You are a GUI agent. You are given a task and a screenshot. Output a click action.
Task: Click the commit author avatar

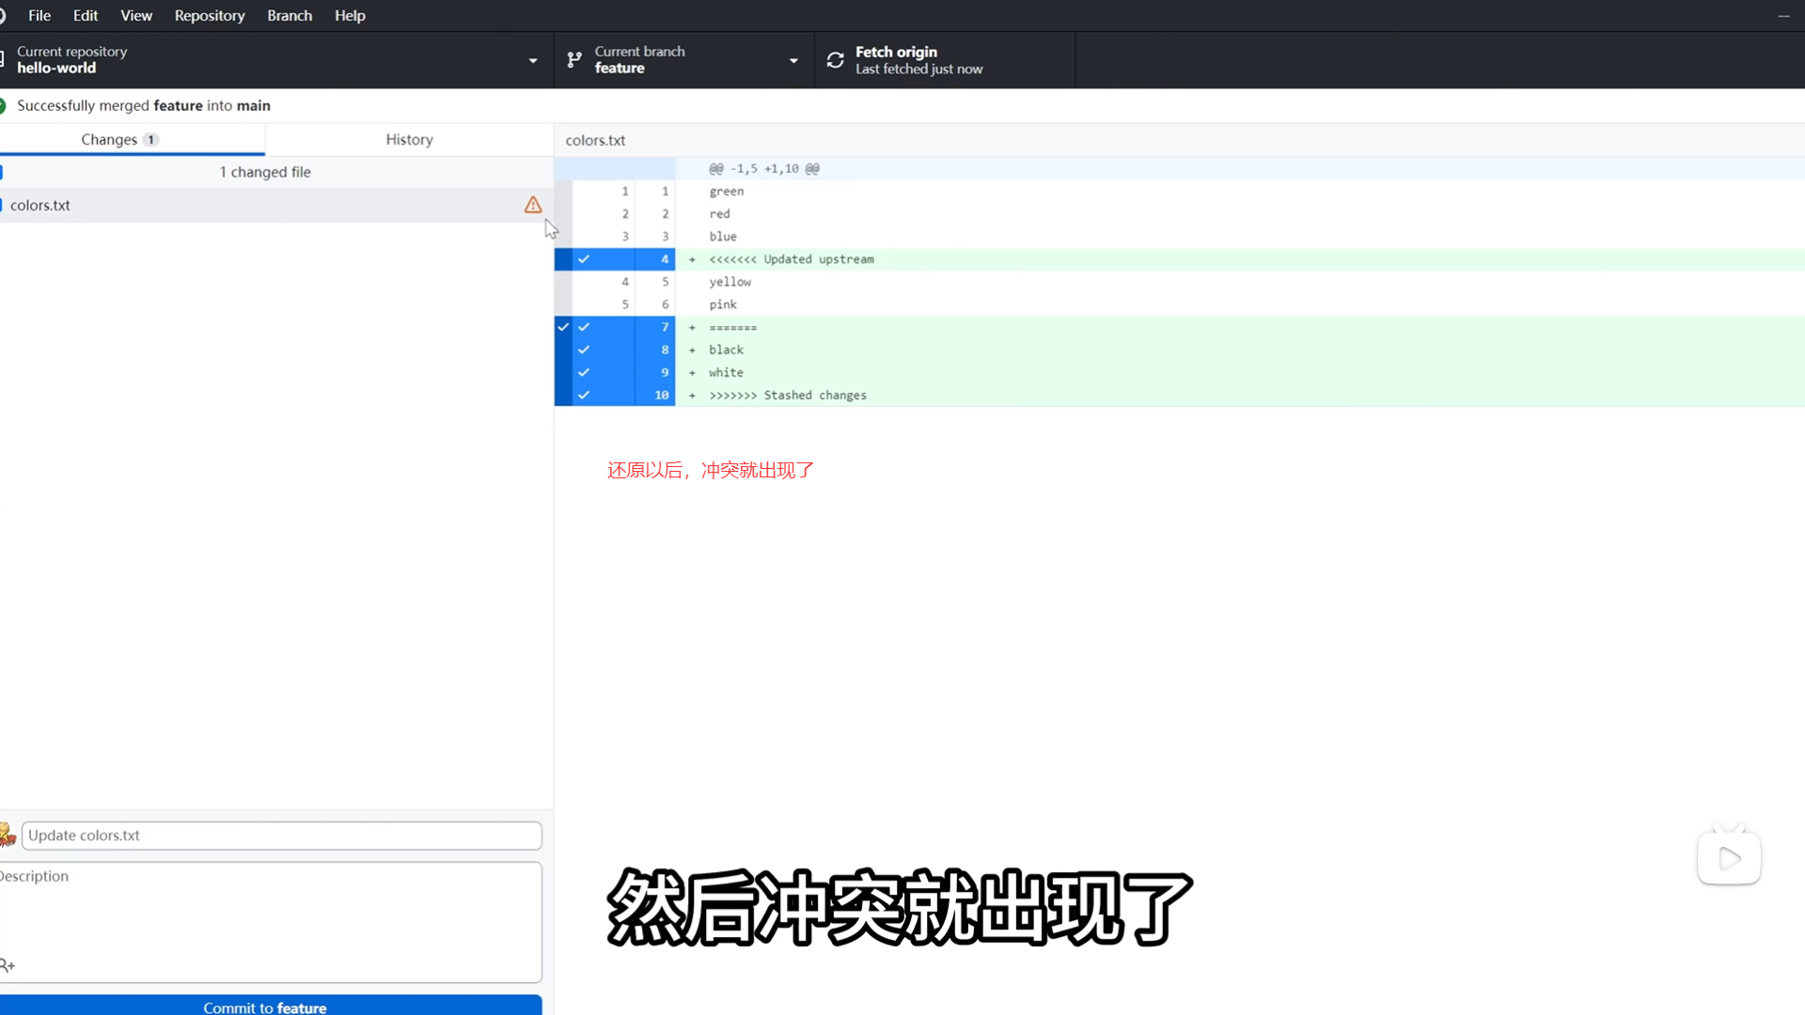coord(8,835)
